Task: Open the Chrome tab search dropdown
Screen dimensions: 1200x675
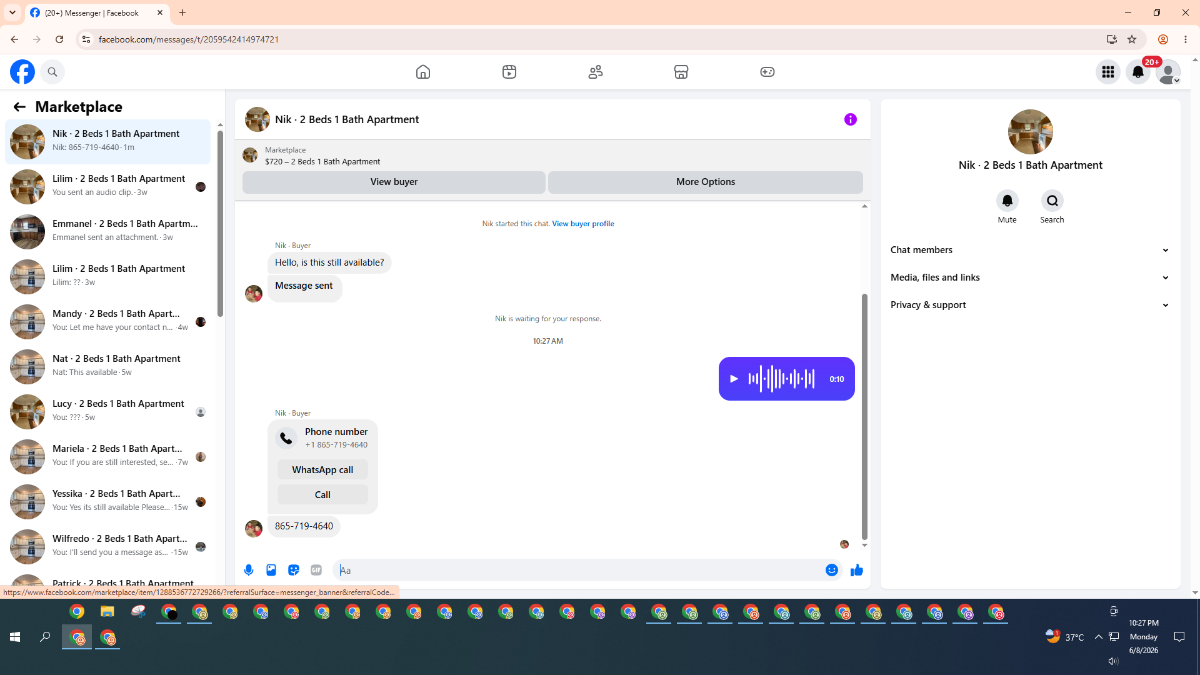Action: pos(12,12)
